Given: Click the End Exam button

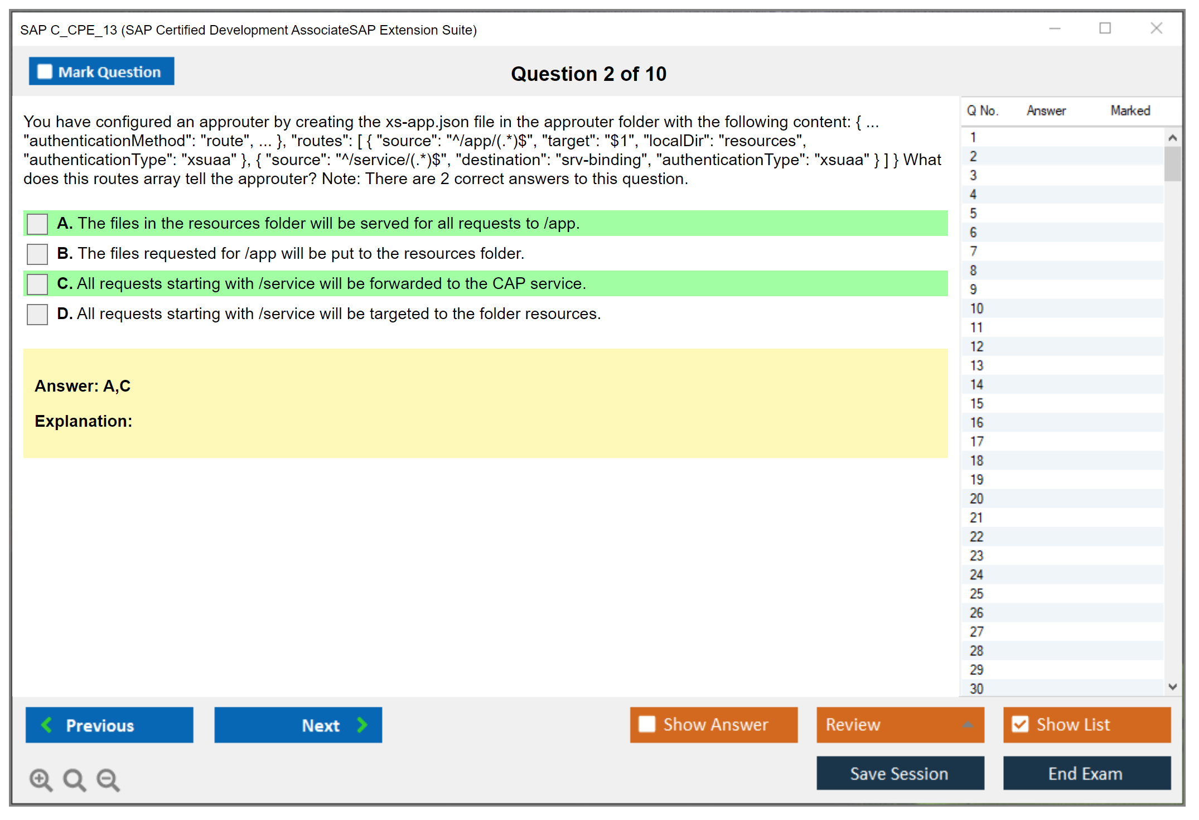Looking at the screenshot, I should 1086,773.
